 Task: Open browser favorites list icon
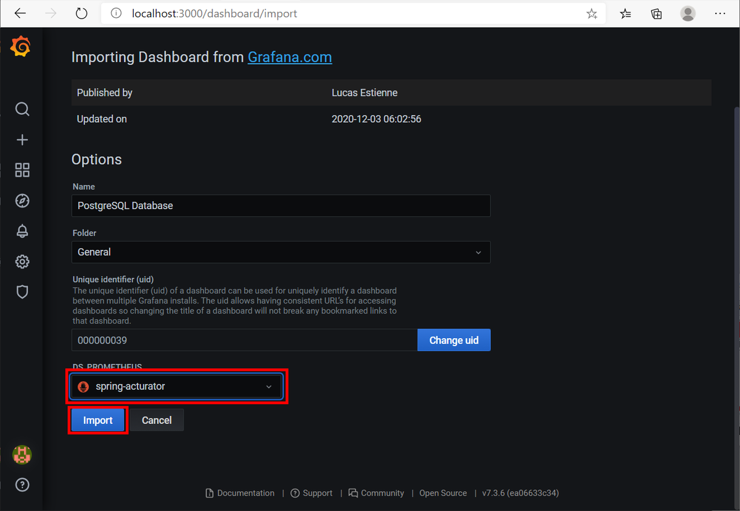[625, 14]
